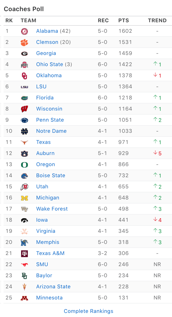The image size is (172, 317).
Task: Click the Georgia G logo icon
Action: pyautogui.click(x=25, y=54)
